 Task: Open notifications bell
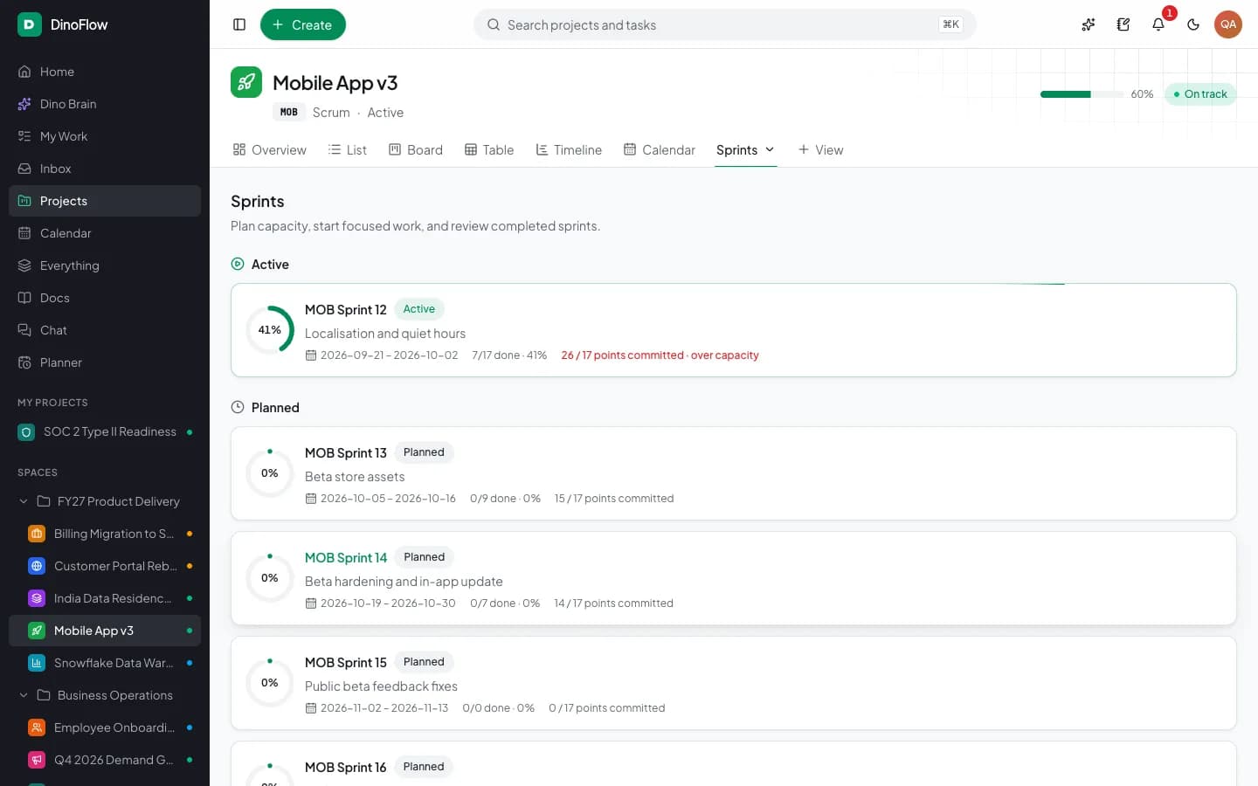1158,24
